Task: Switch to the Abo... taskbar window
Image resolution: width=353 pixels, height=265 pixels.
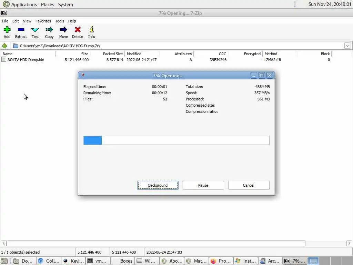Action: (x=172, y=261)
